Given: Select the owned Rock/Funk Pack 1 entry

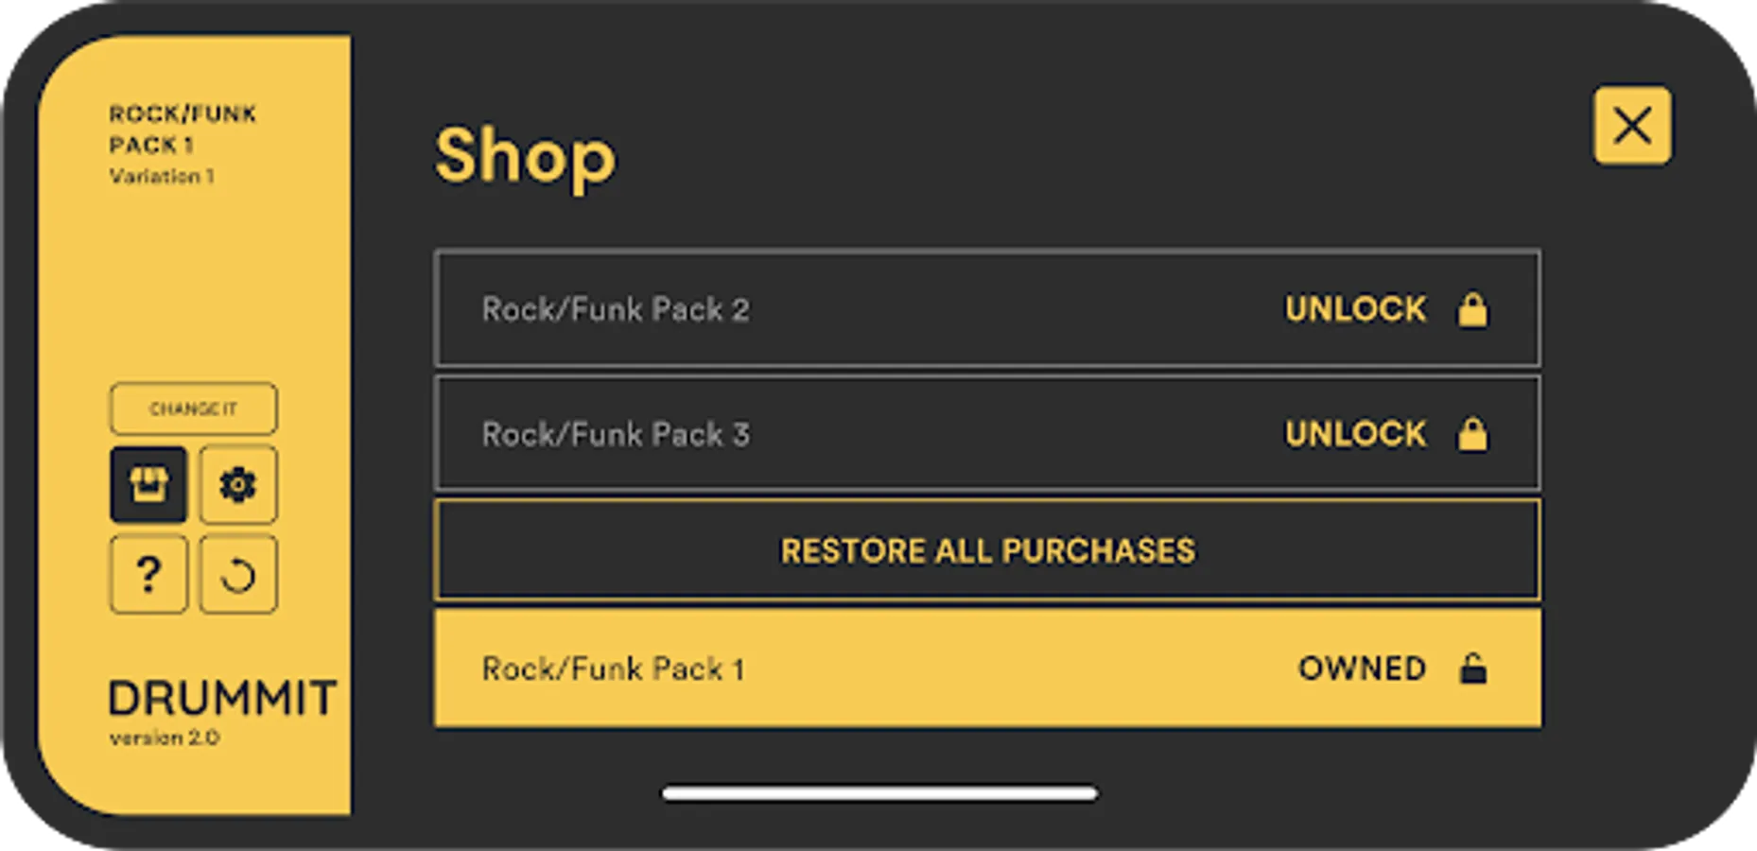Looking at the screenshot, I should (x=613, y=669).
